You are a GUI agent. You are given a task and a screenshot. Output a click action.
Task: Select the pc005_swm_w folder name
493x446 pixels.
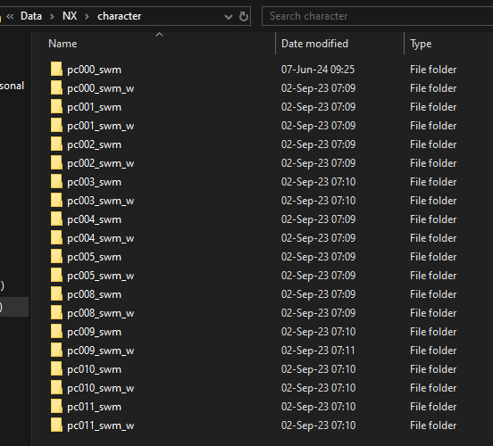[101, 276]
